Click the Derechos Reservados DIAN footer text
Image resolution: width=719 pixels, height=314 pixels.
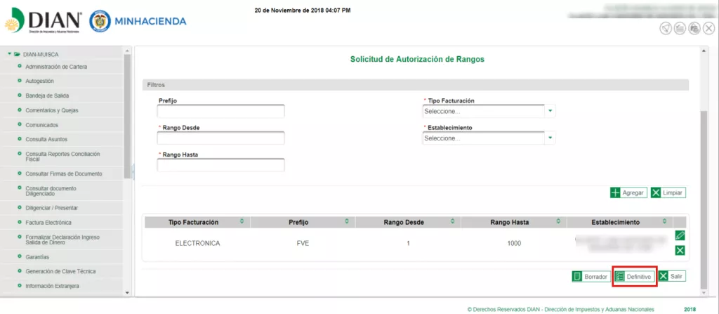pyautogui.click(x=560, y=309)
